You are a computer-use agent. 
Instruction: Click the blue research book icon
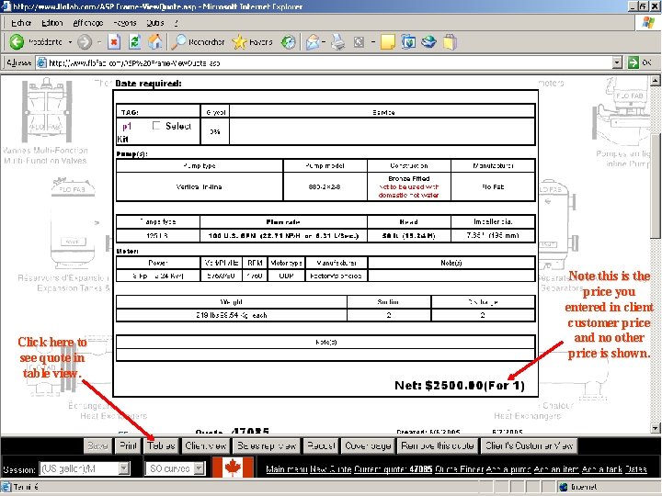[408, 41]
